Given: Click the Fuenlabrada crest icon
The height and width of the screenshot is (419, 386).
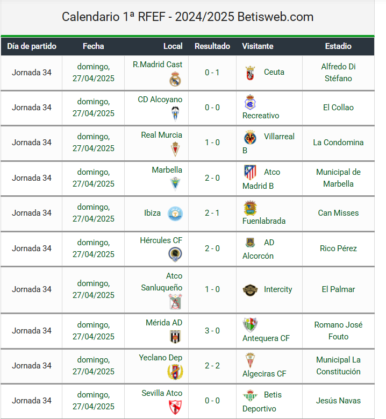Looking at the screenshot, I should (250, 208).
